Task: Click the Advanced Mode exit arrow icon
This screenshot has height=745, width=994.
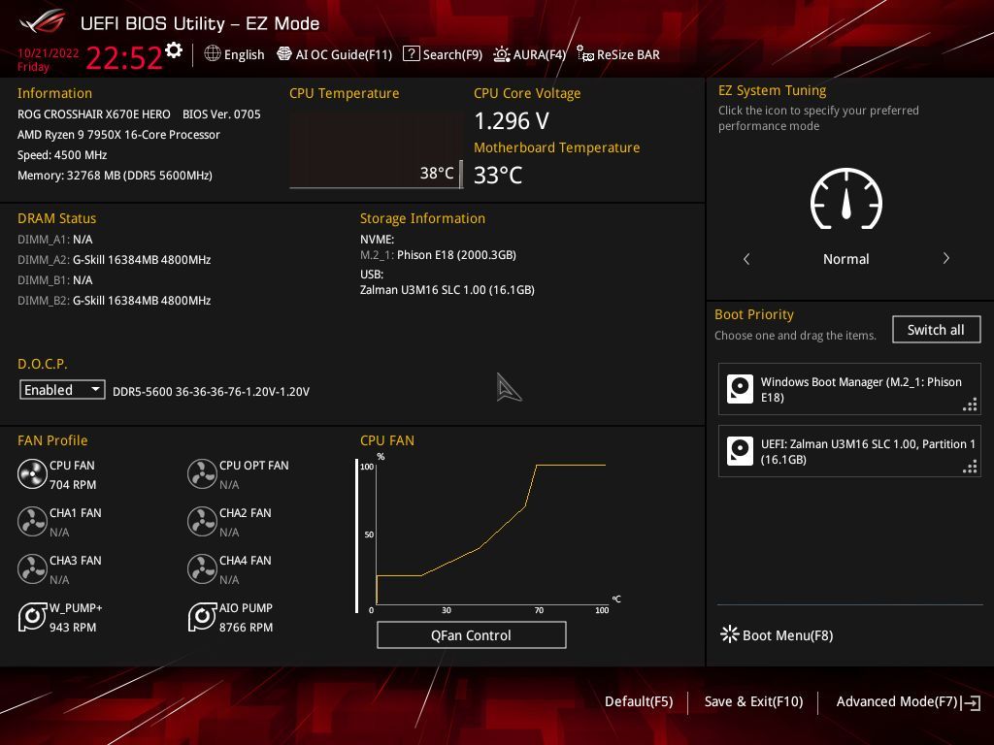Action: (x=971, y=702)
